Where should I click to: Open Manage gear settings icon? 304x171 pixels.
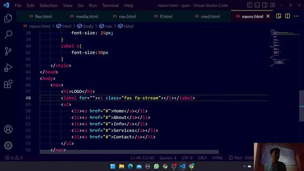click(x=8, y=145)
